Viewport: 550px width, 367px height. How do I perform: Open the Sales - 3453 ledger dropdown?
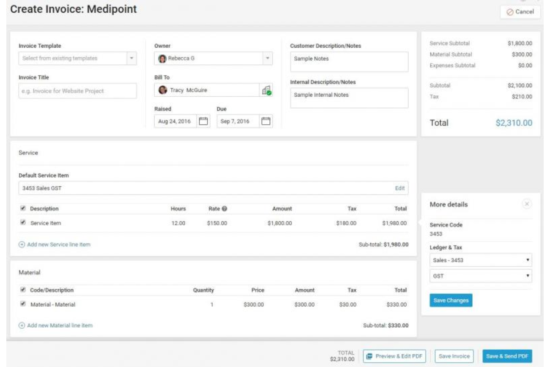481,260
